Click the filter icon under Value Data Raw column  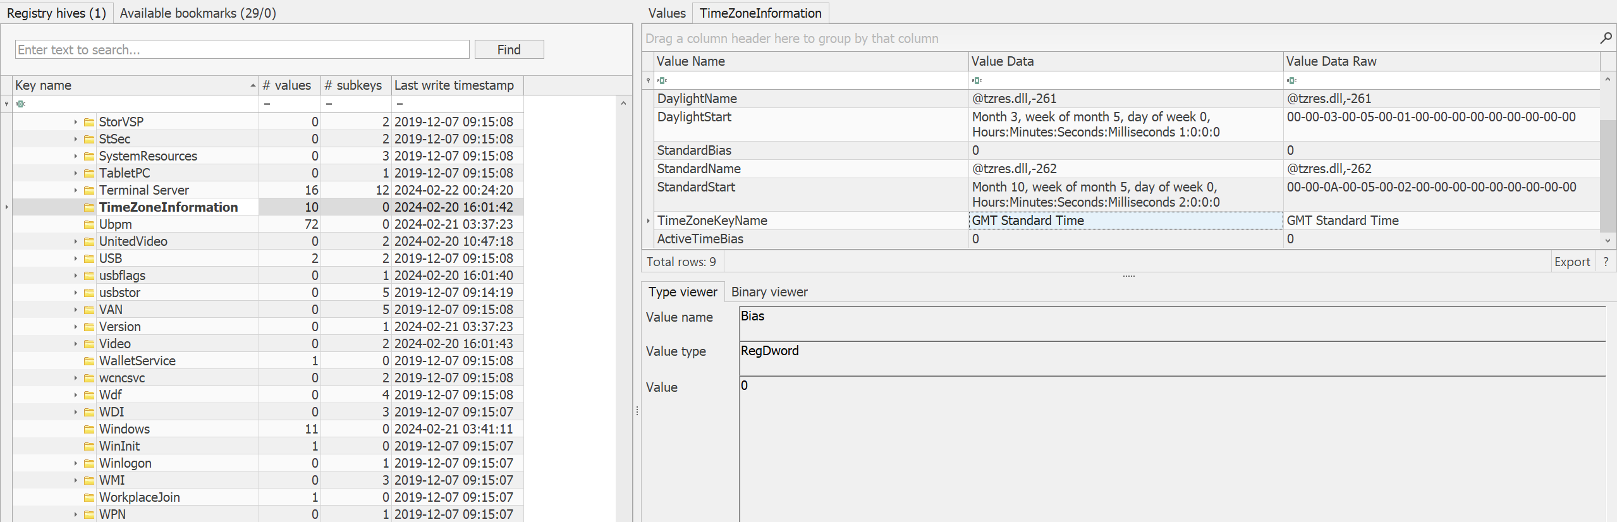(1291, 80)
